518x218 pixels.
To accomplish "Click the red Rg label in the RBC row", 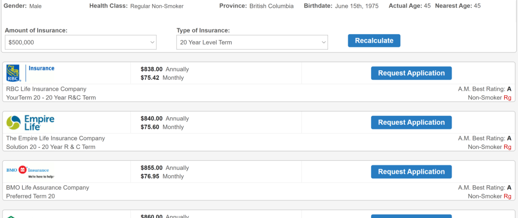I will [x=508, y=98].
